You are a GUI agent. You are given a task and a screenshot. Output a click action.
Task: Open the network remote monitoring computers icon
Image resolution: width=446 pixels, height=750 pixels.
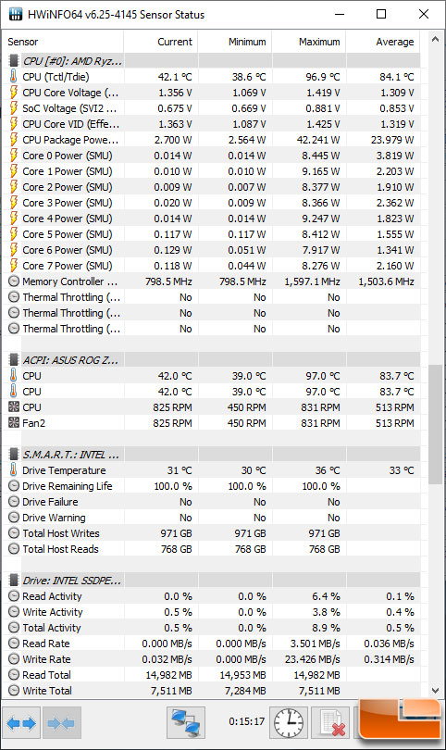186,723
